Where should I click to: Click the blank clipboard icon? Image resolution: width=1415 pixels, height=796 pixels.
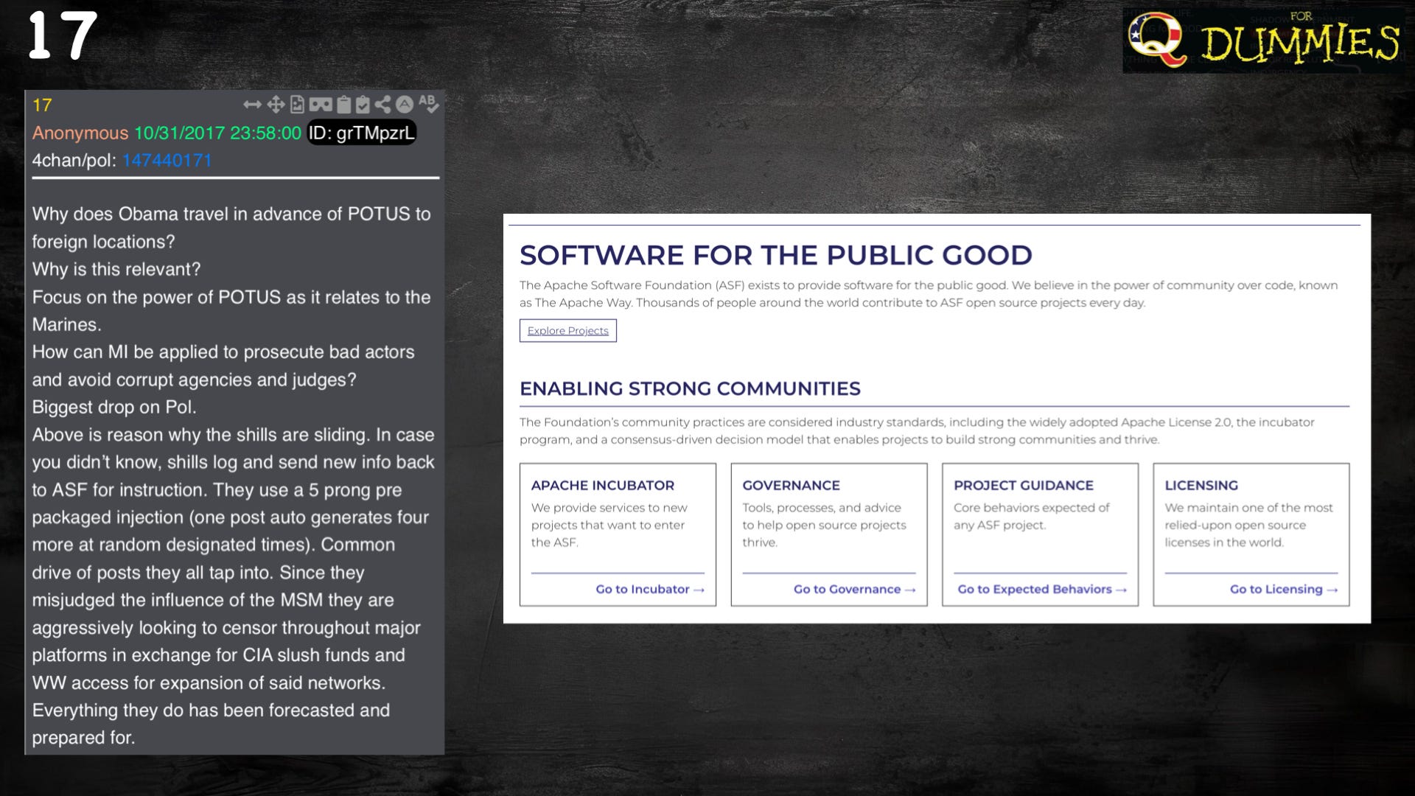point(343,105)
